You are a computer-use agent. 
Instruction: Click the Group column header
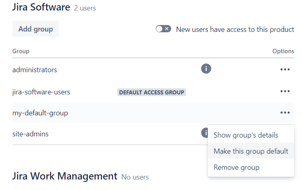pos(21,51)
